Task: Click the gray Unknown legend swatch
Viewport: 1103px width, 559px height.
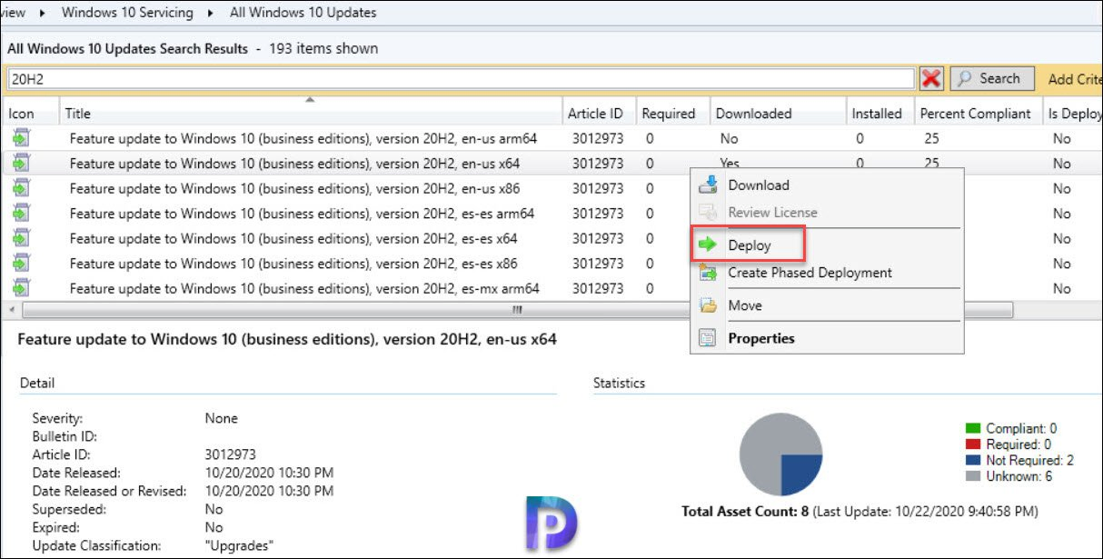Action: coord(973,476)
